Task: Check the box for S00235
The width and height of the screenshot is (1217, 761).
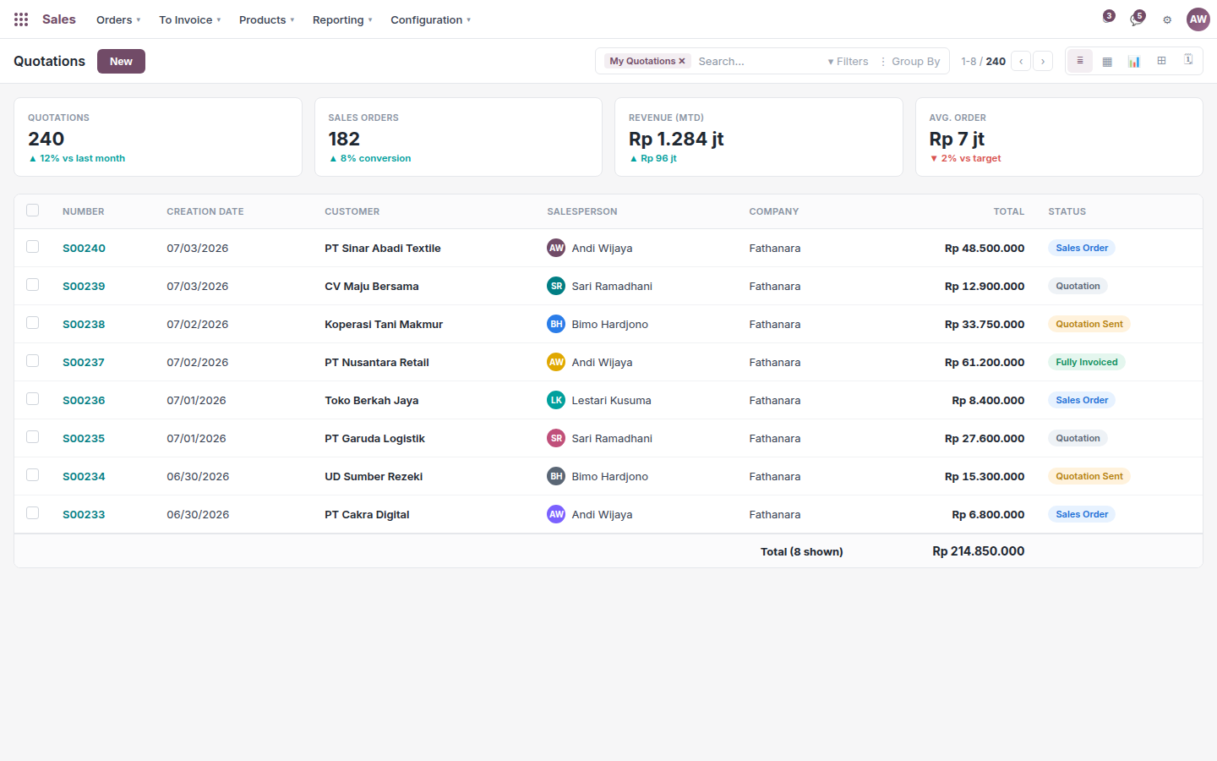Action: pyautogui.click(x=33, y=437)
